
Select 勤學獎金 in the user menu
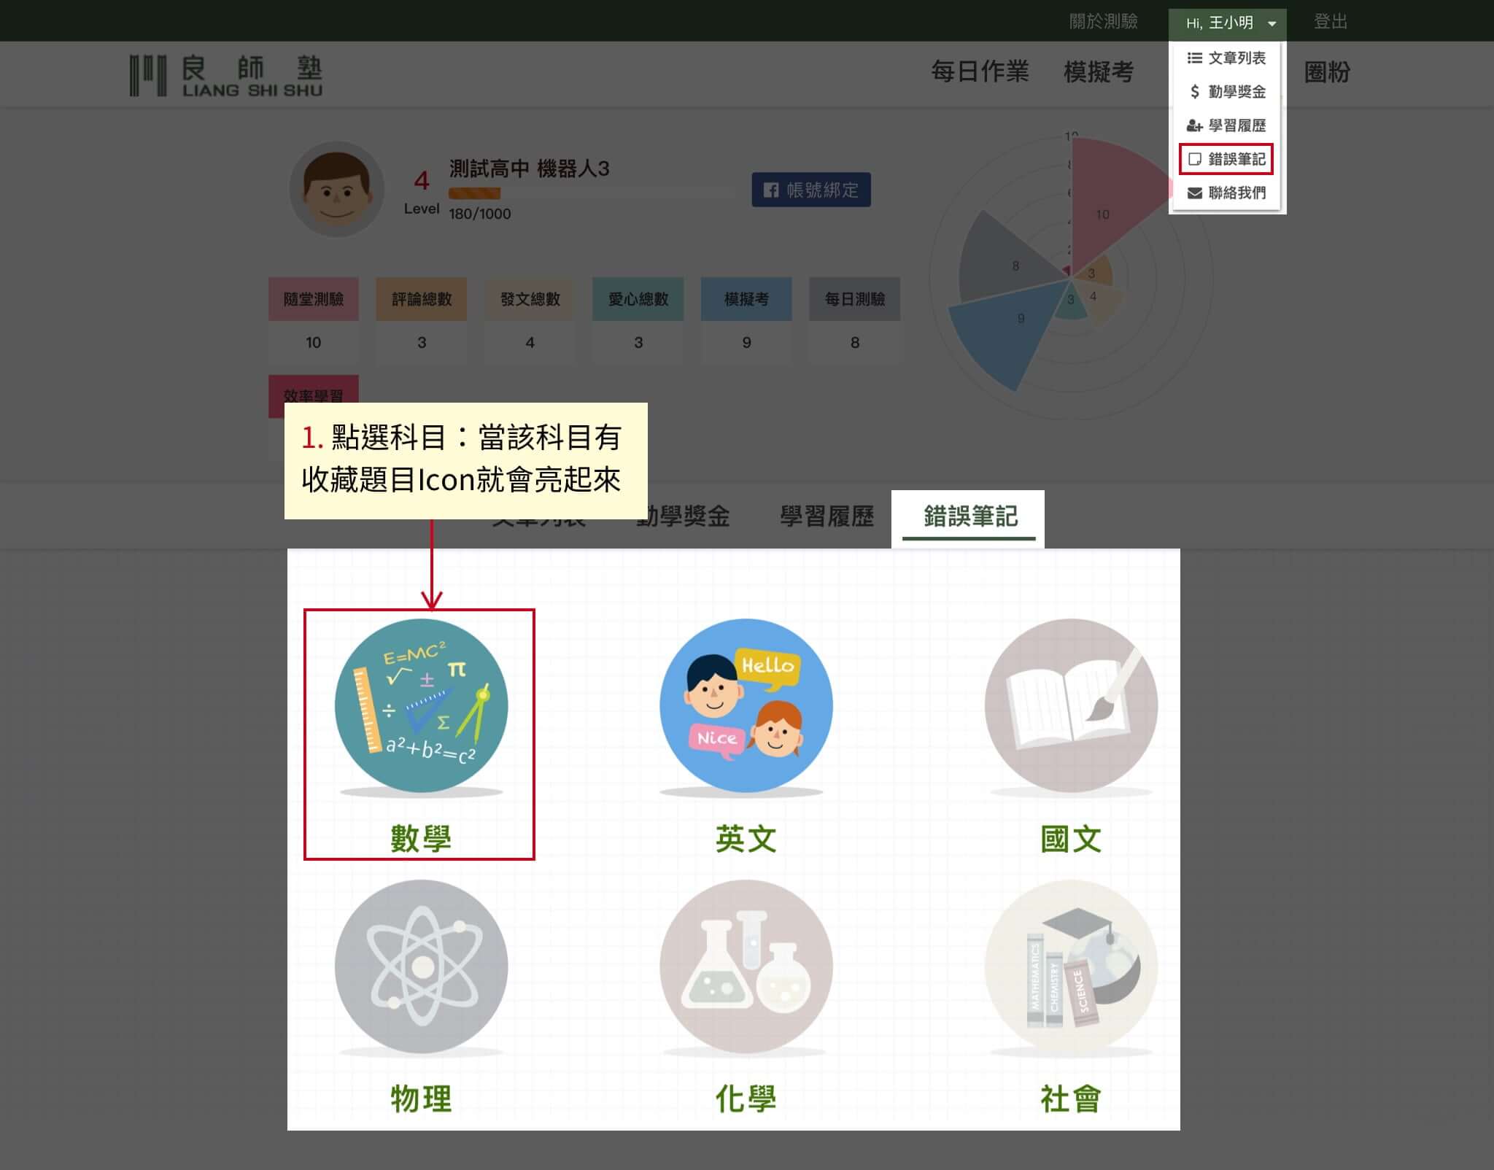1226,91
